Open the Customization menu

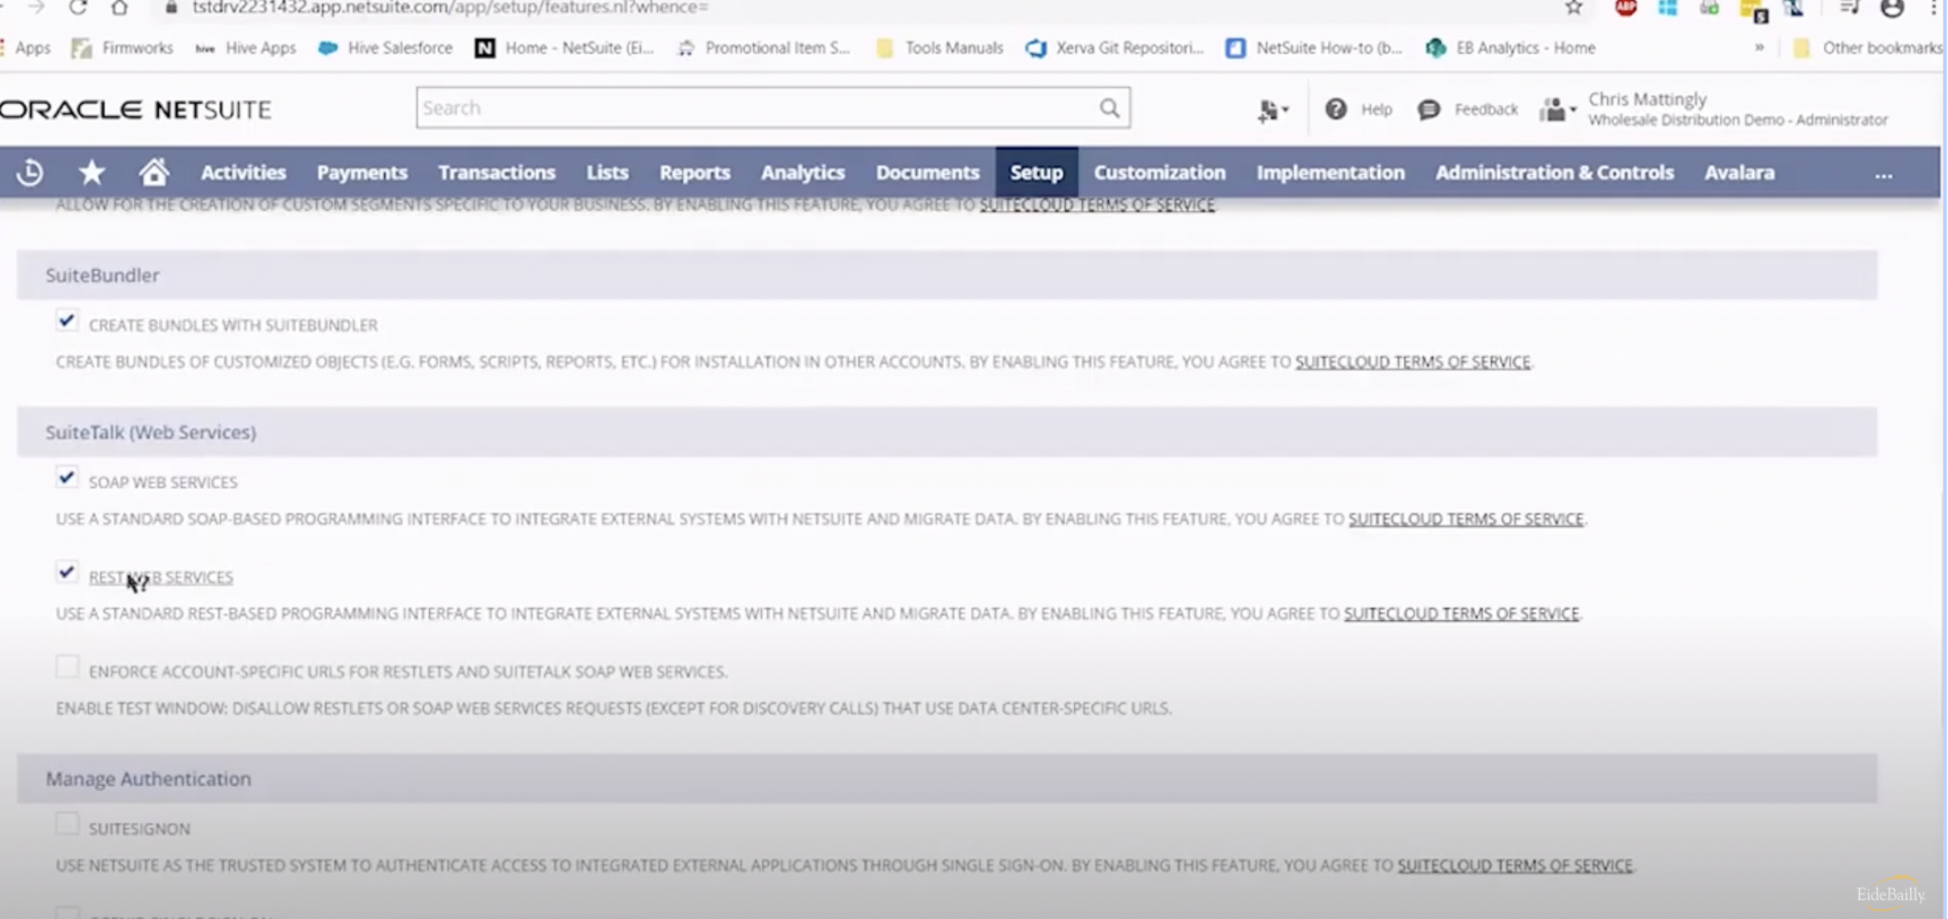1160,173
